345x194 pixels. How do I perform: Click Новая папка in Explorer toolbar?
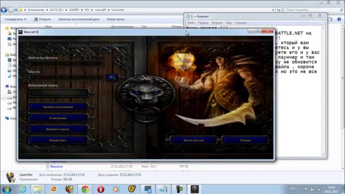[115, 19]
